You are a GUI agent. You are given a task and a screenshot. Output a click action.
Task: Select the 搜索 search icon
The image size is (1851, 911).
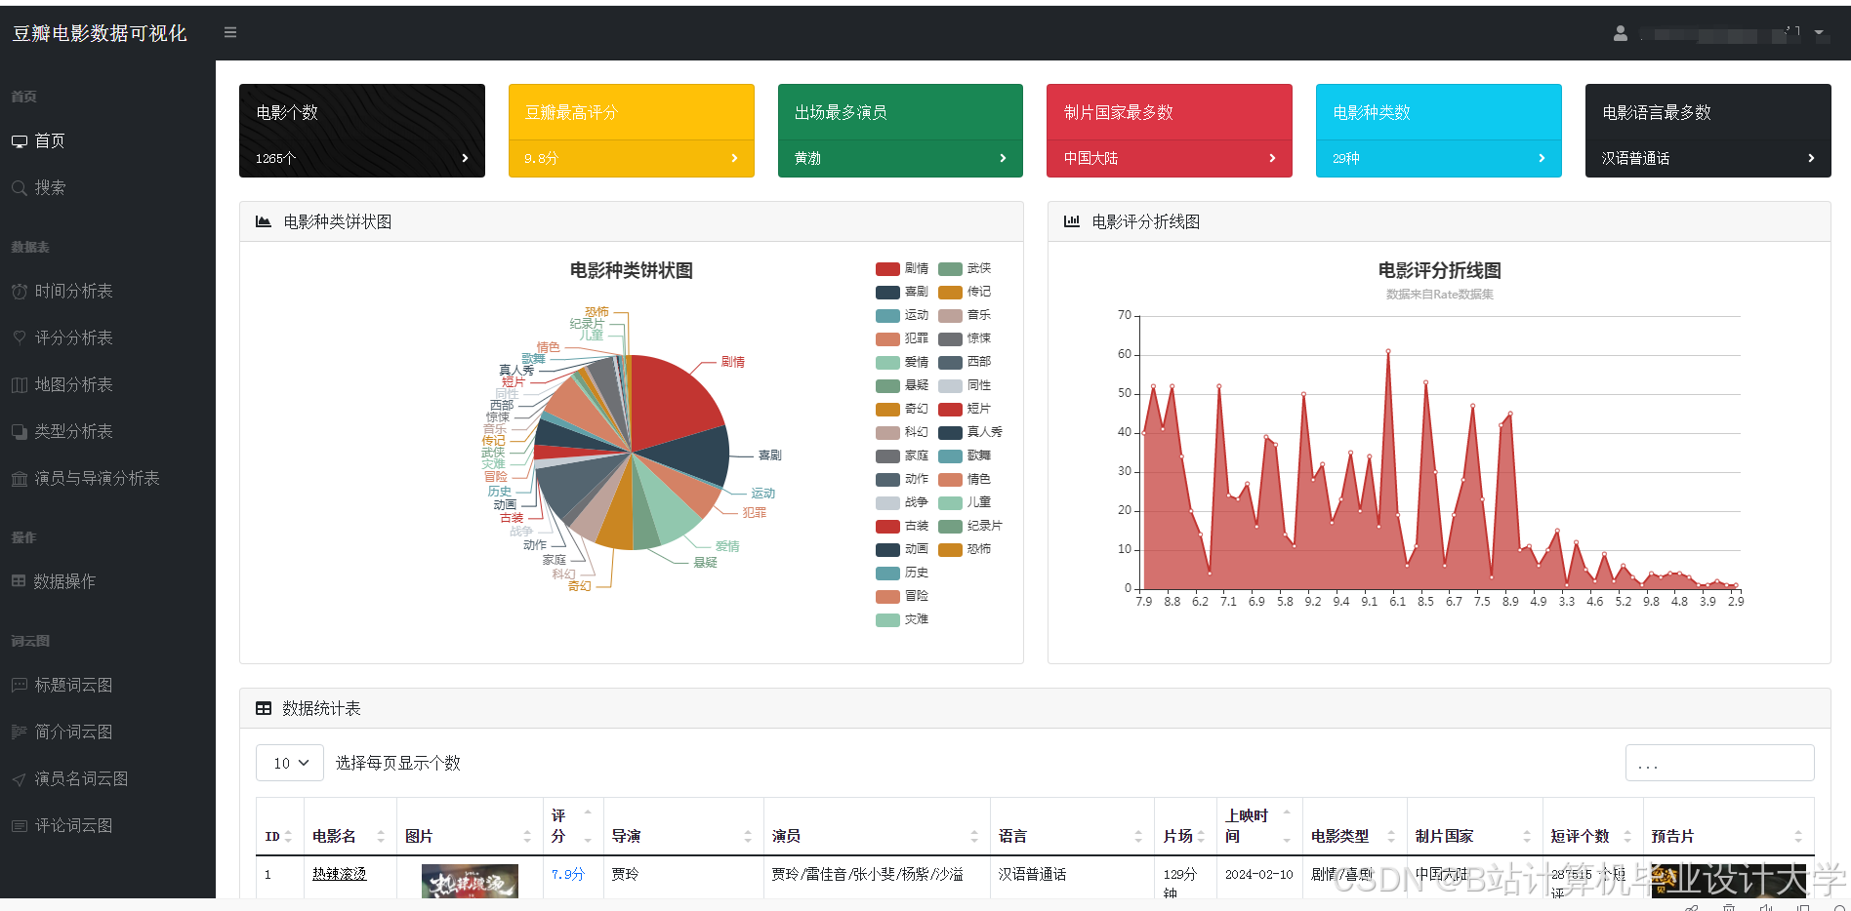point(20,187)
